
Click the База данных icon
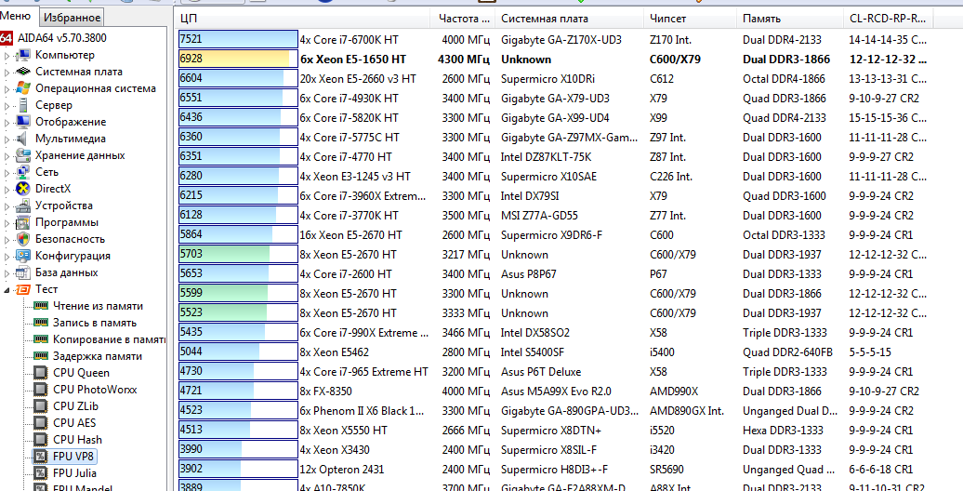coord(24,272)
